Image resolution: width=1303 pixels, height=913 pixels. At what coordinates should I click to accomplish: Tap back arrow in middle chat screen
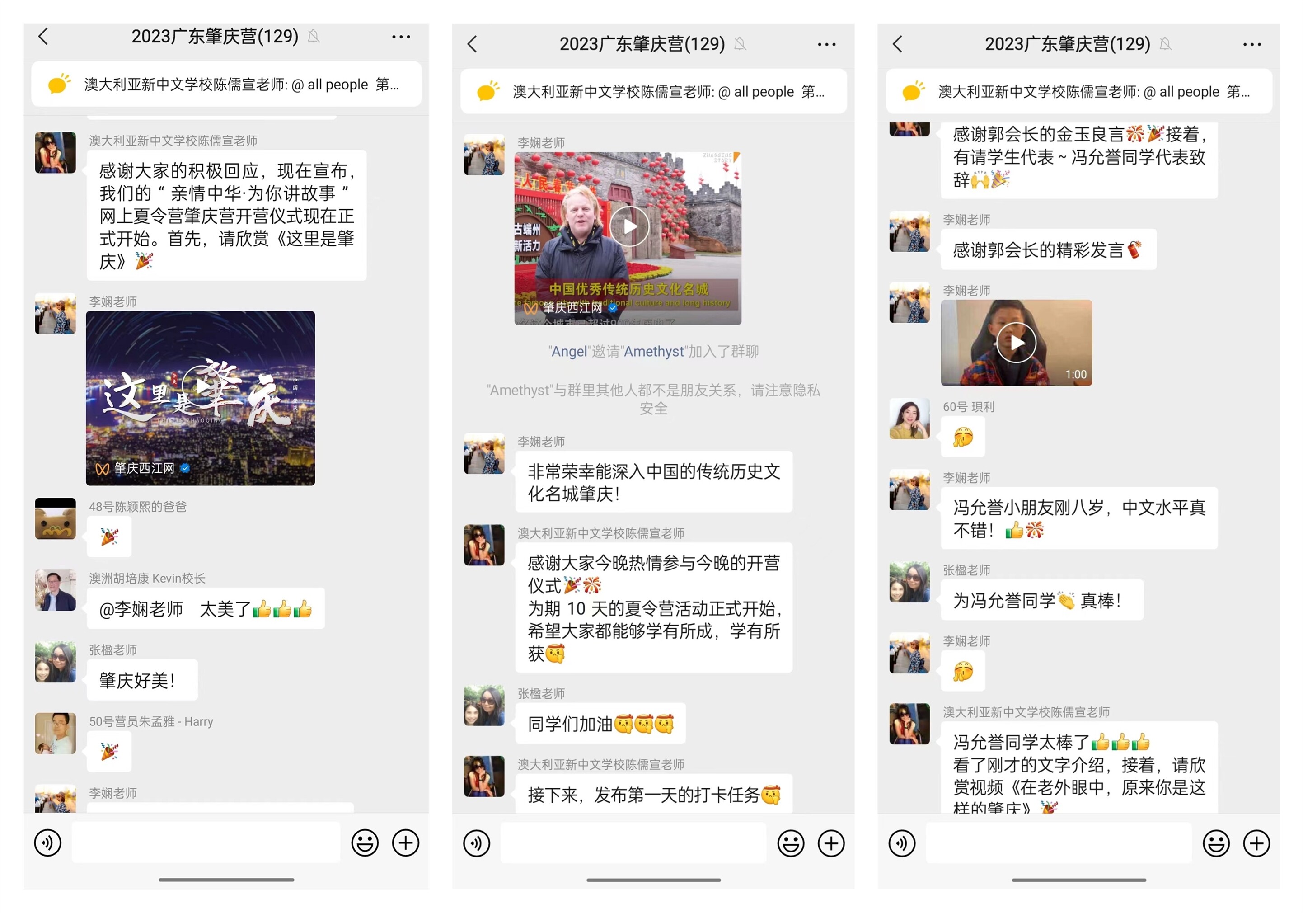[472, 44]
